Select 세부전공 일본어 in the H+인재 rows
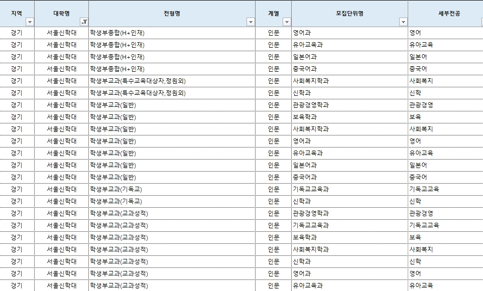The width and height of the screenshot is (483, 291). [418, 57]
